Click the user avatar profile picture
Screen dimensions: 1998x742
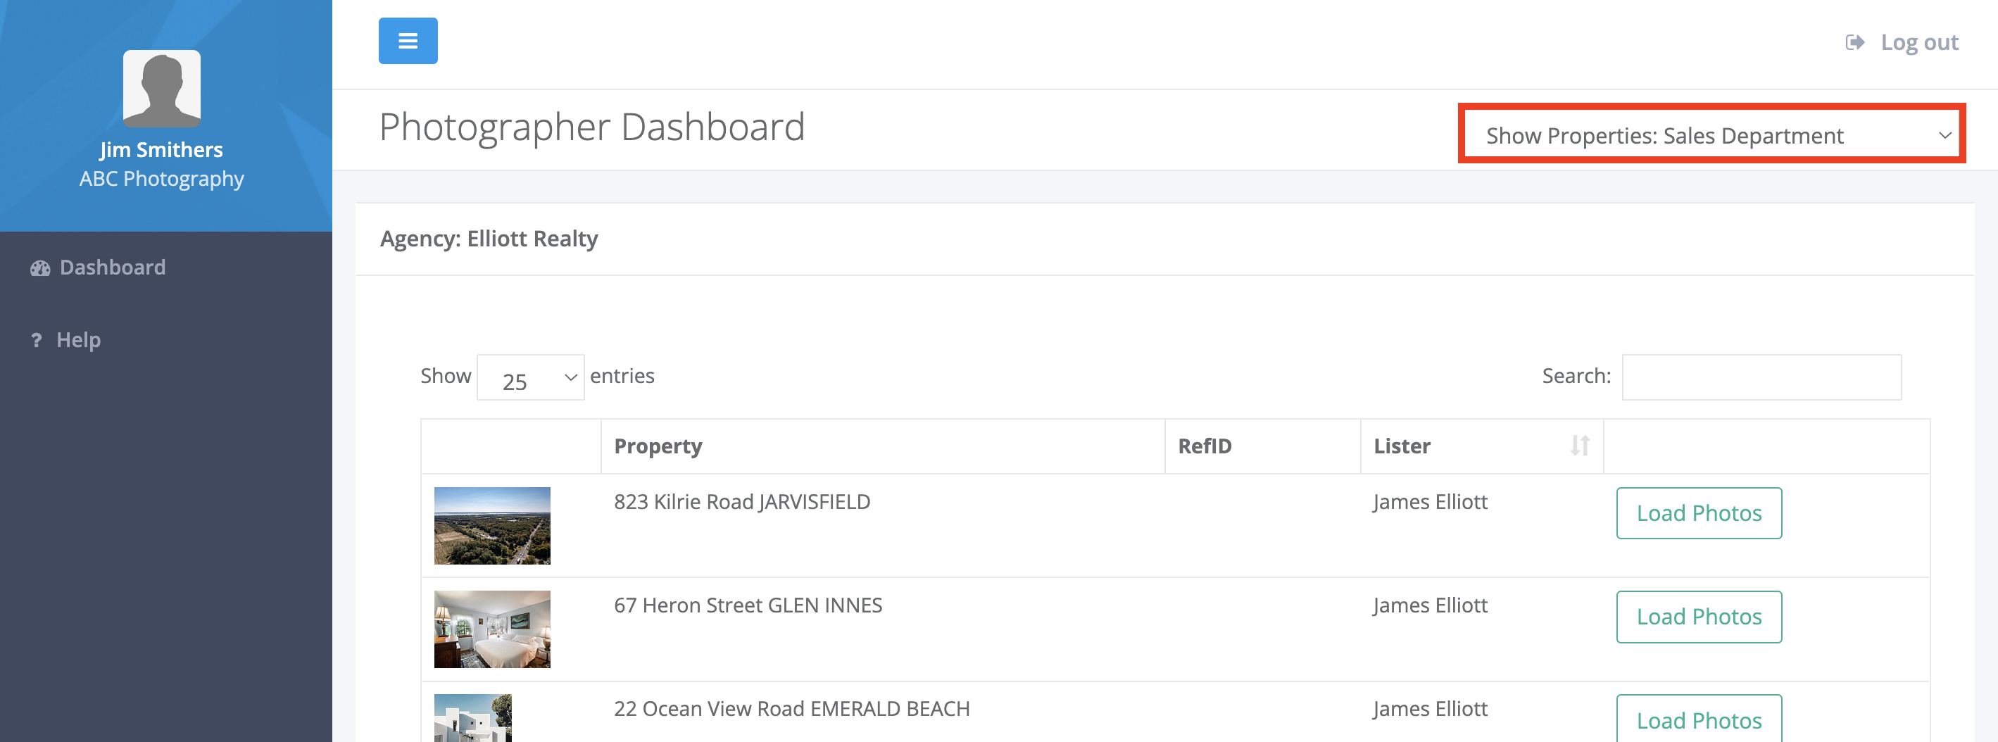(161, 89)
